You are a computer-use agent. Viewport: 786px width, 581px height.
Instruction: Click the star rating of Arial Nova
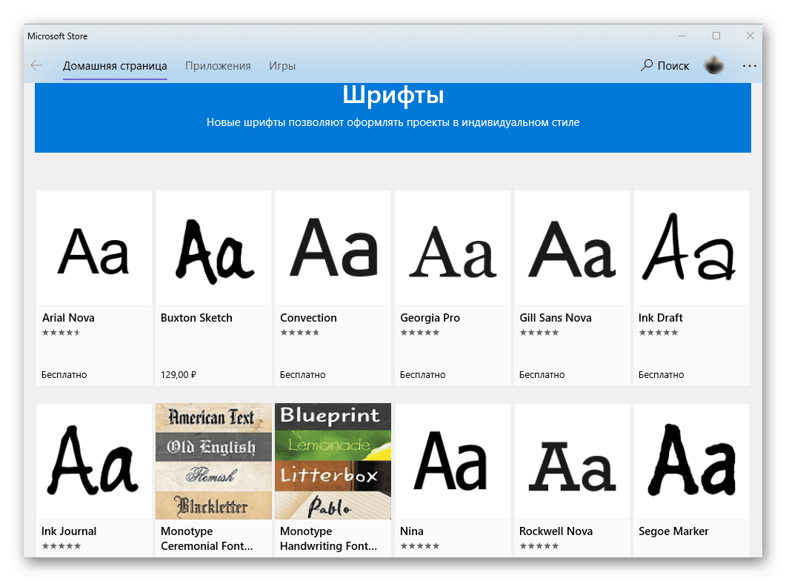pos(61,332)
